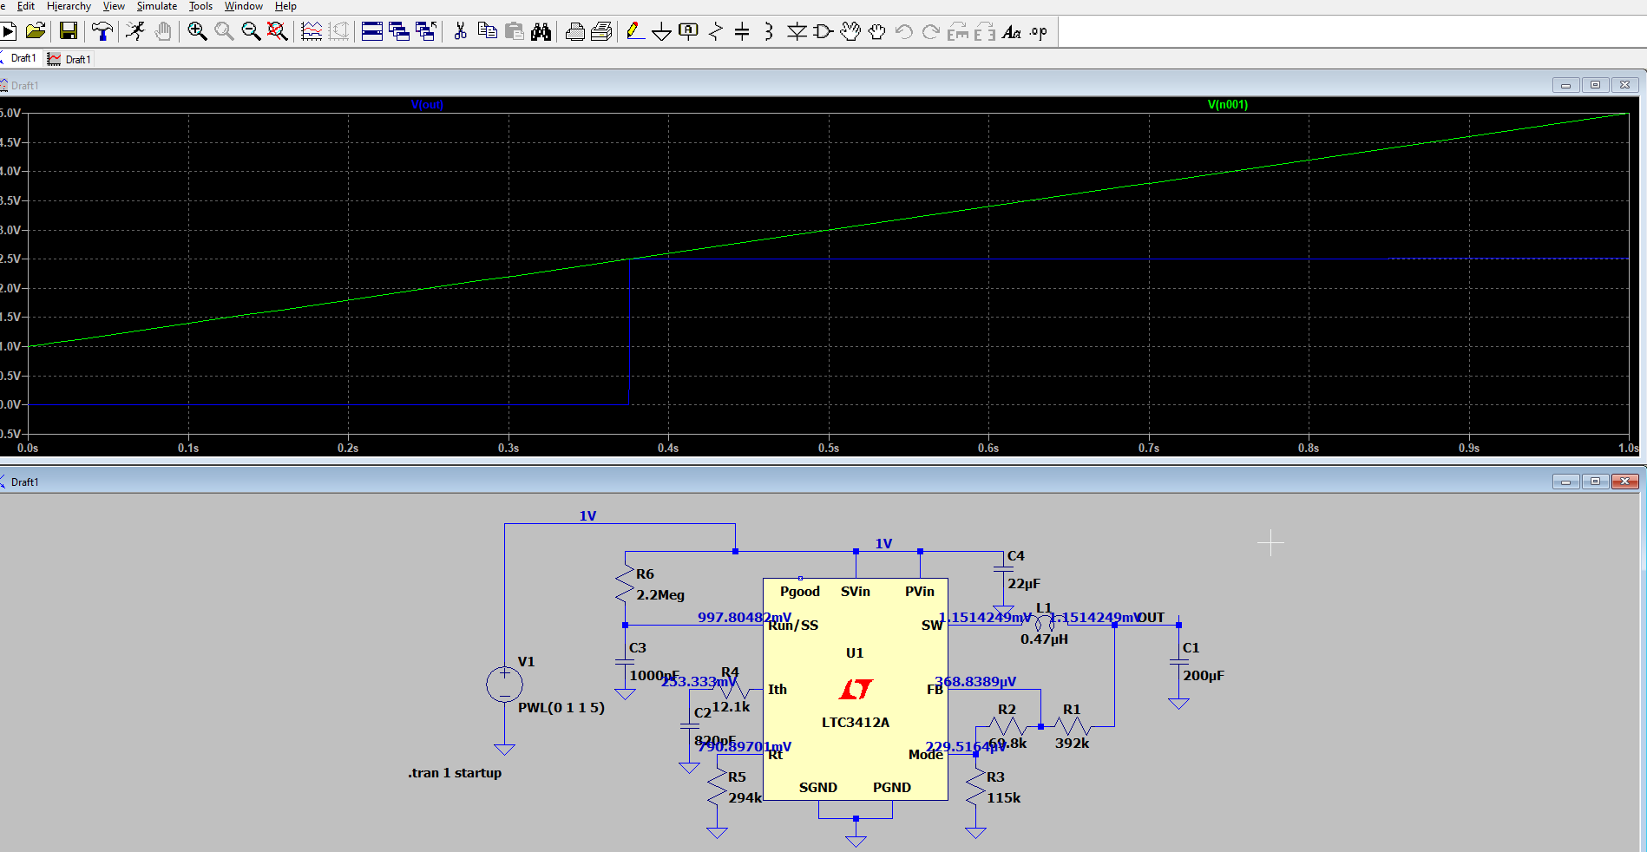
Task: Select the LTC3412A chip label
Action: coord(856,723)
